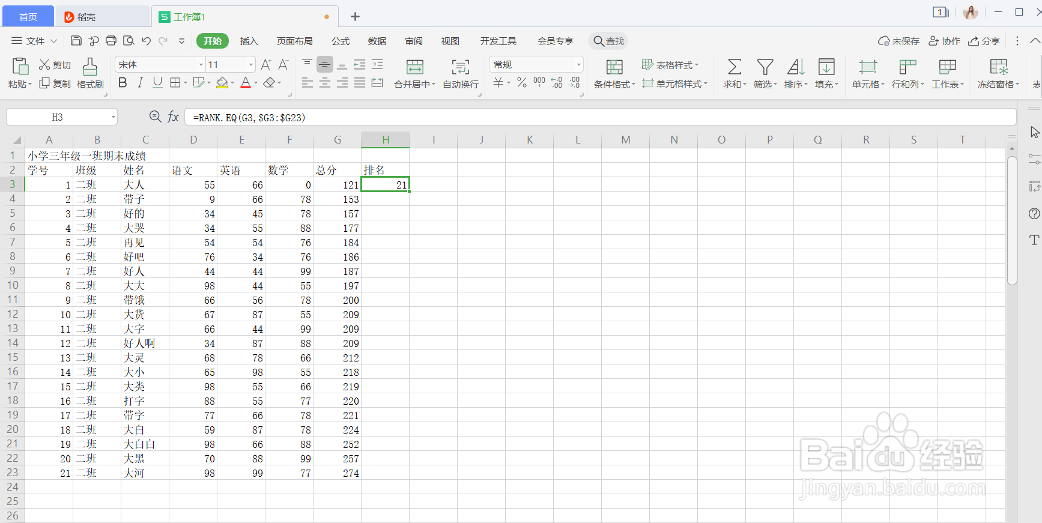Viewport: 1042px width, 523px height.
Task: Click the Sum sigma icon
Action: coord(734,67)
